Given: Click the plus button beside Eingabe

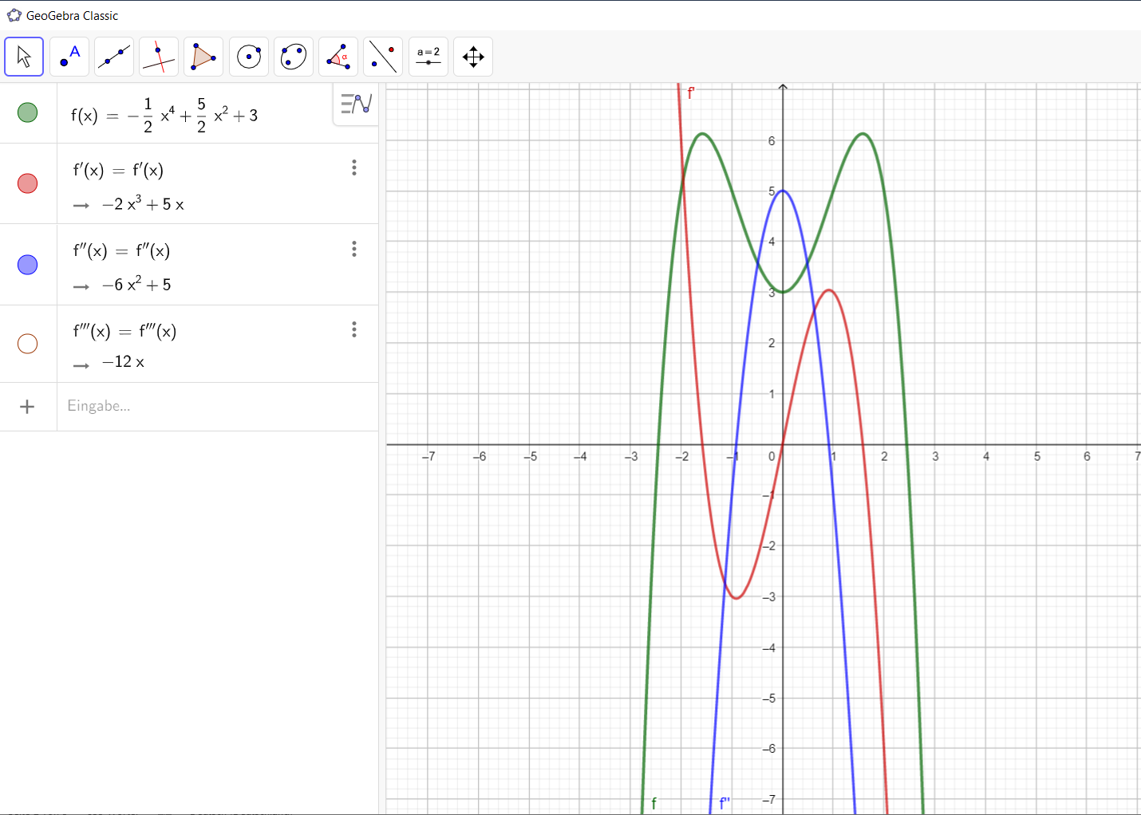Looking at the screenshot, I should 27,407.
